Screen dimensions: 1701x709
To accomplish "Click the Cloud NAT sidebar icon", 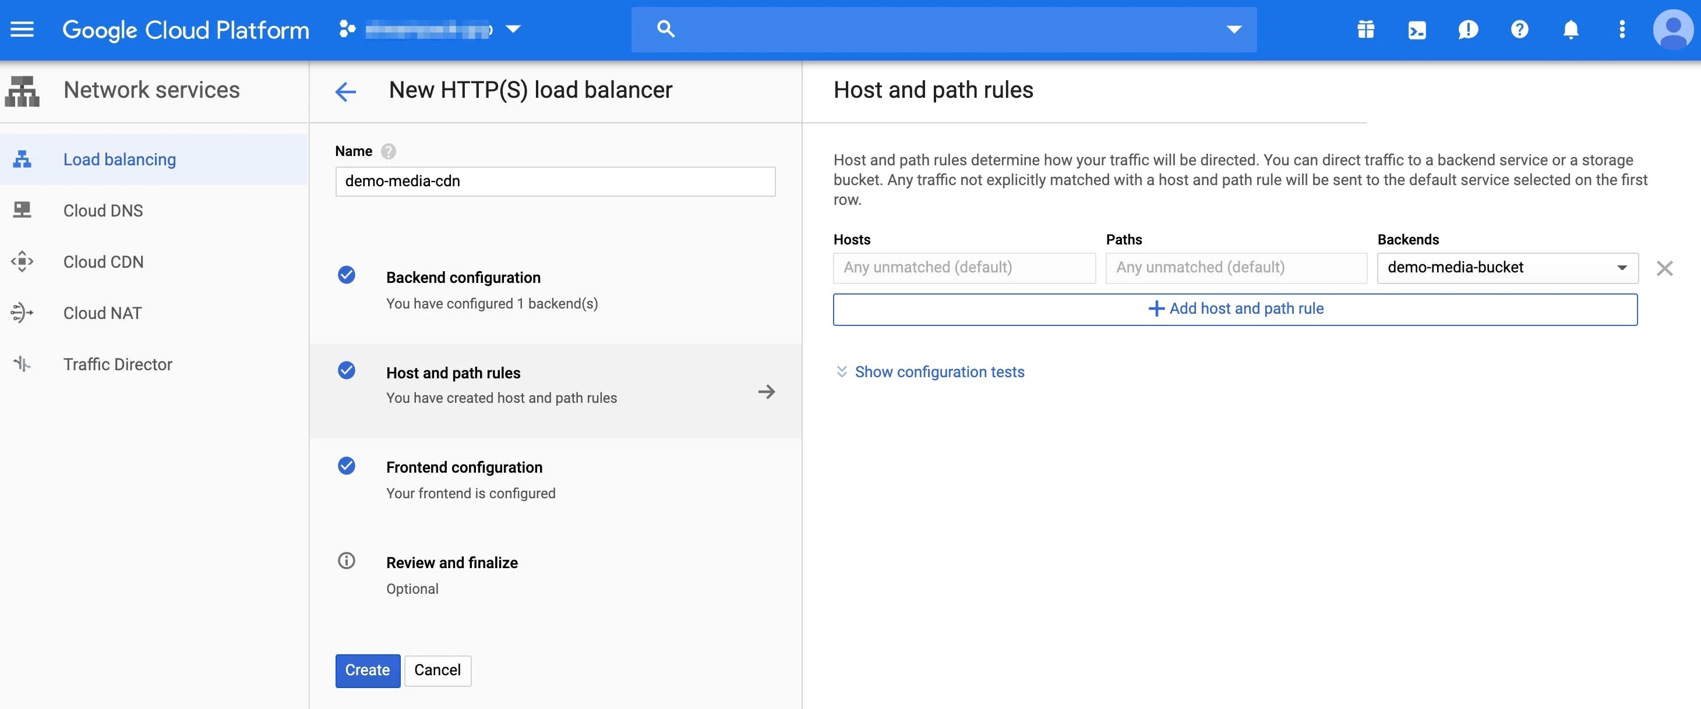I will pos(22,313).
